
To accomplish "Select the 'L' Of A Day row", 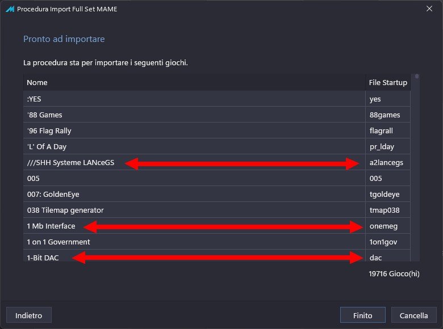I will [x=217, y=146].
